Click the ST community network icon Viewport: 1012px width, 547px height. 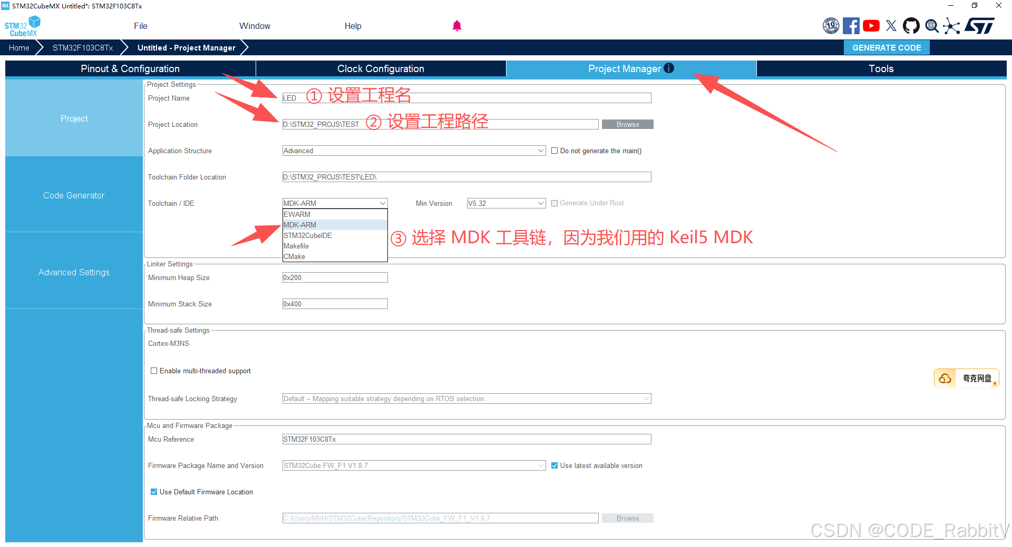click(x=951, y=26)
